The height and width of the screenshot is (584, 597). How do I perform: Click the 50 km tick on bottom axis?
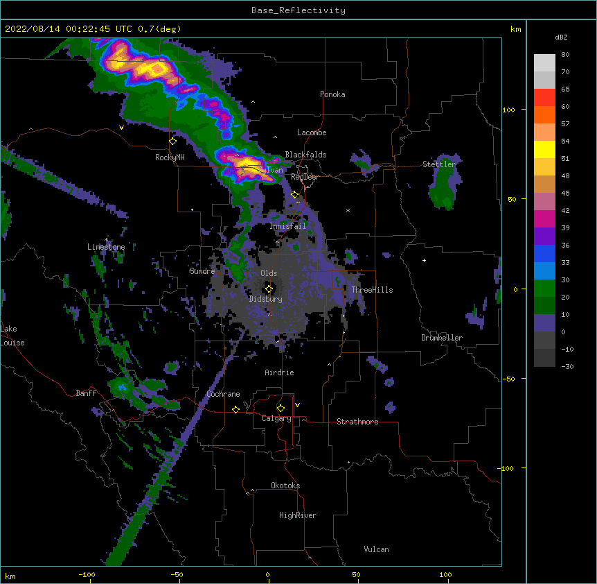coord(356,574)
